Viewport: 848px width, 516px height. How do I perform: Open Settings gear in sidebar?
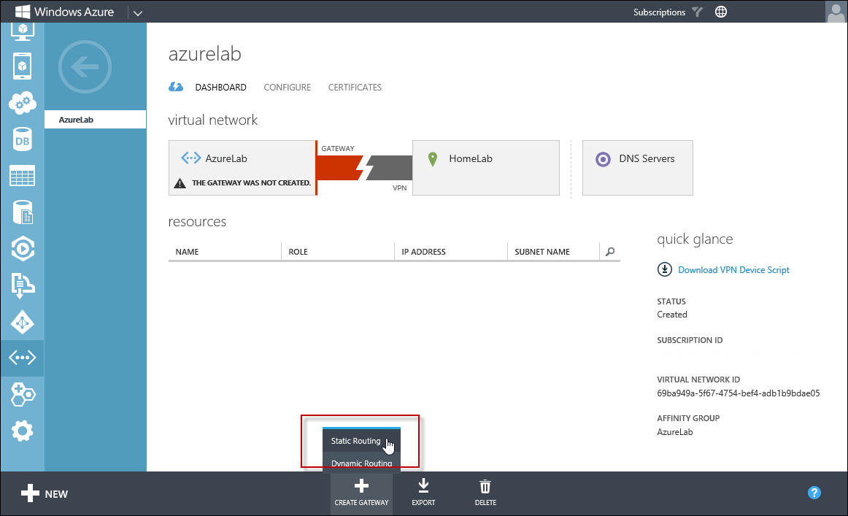[x=22, y=431]
